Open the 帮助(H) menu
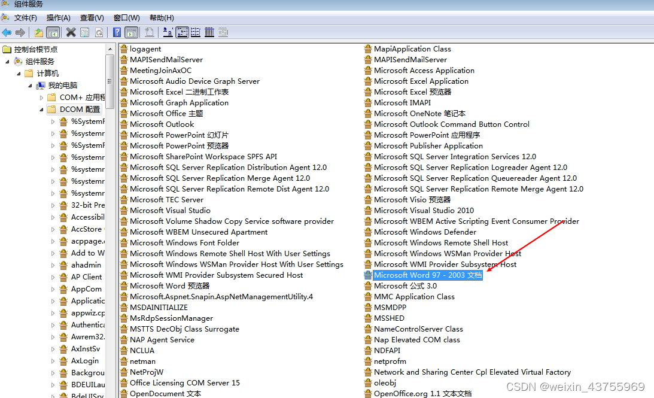The image size is (654, 398). pos(162,18)
